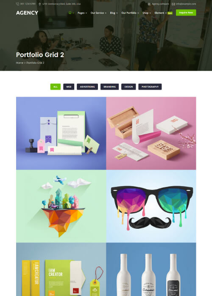Go to Home breadcrumb link
This screenshot has width=212, height=296.
(20, 63)
